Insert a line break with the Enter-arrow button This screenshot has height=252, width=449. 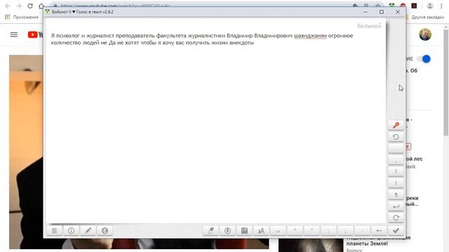396,206
